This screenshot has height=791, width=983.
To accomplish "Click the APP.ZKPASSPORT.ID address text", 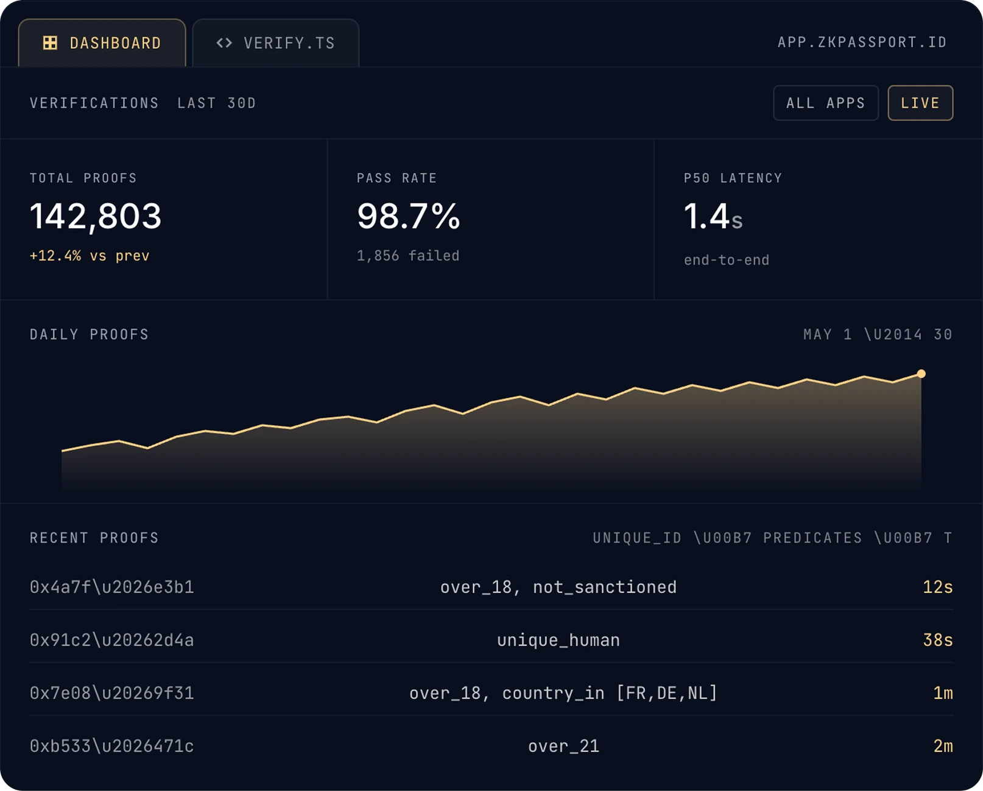I will [x=862, y=42].
